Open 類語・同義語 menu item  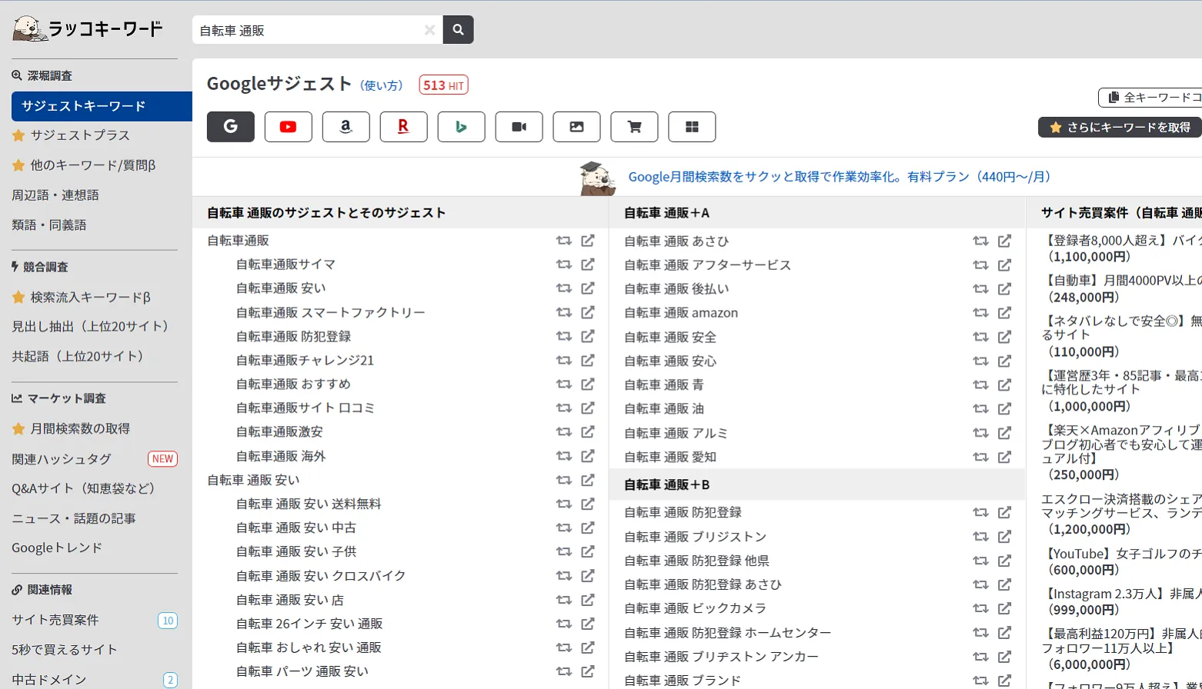click(49, 225)
